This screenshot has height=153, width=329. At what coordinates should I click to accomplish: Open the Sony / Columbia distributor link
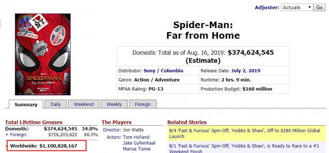click(163, 71)
